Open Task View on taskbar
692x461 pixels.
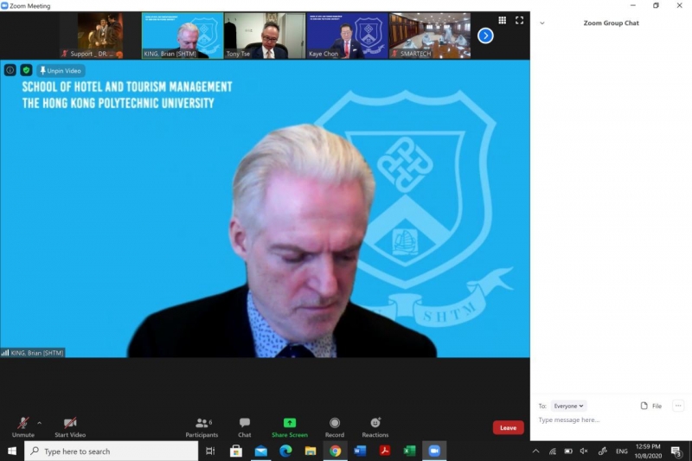click(x=210, y=451)
